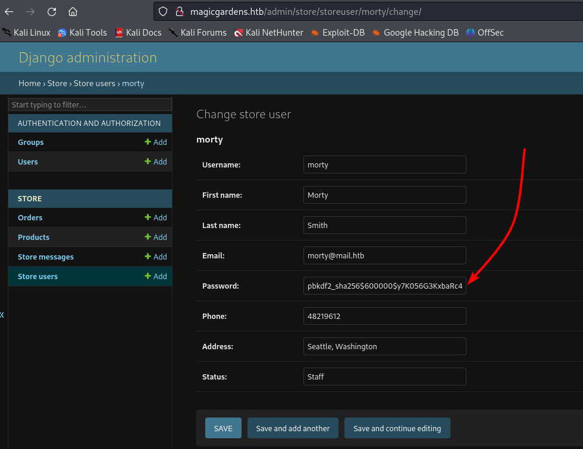Click the Password hash input field

coord(384,286)
